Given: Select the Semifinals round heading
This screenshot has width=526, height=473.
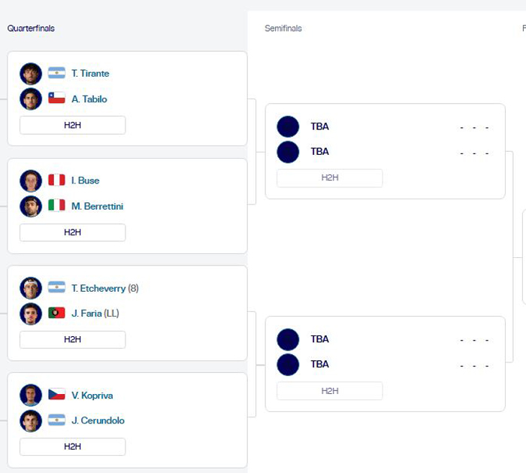Looking at the screenshot, I should pyautogui.click(x=283, y=29).
